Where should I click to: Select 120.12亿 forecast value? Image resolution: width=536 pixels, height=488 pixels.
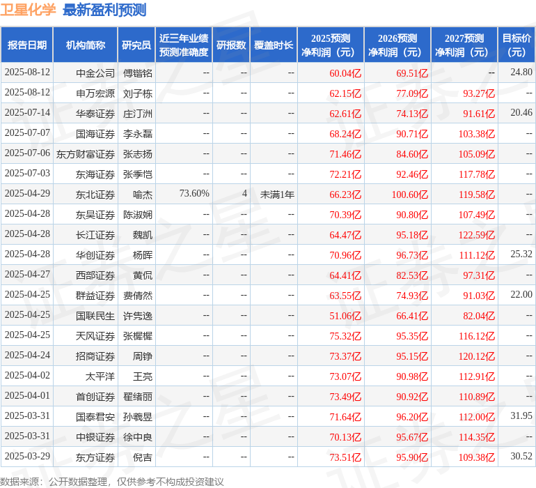click(x=477, y=356)
